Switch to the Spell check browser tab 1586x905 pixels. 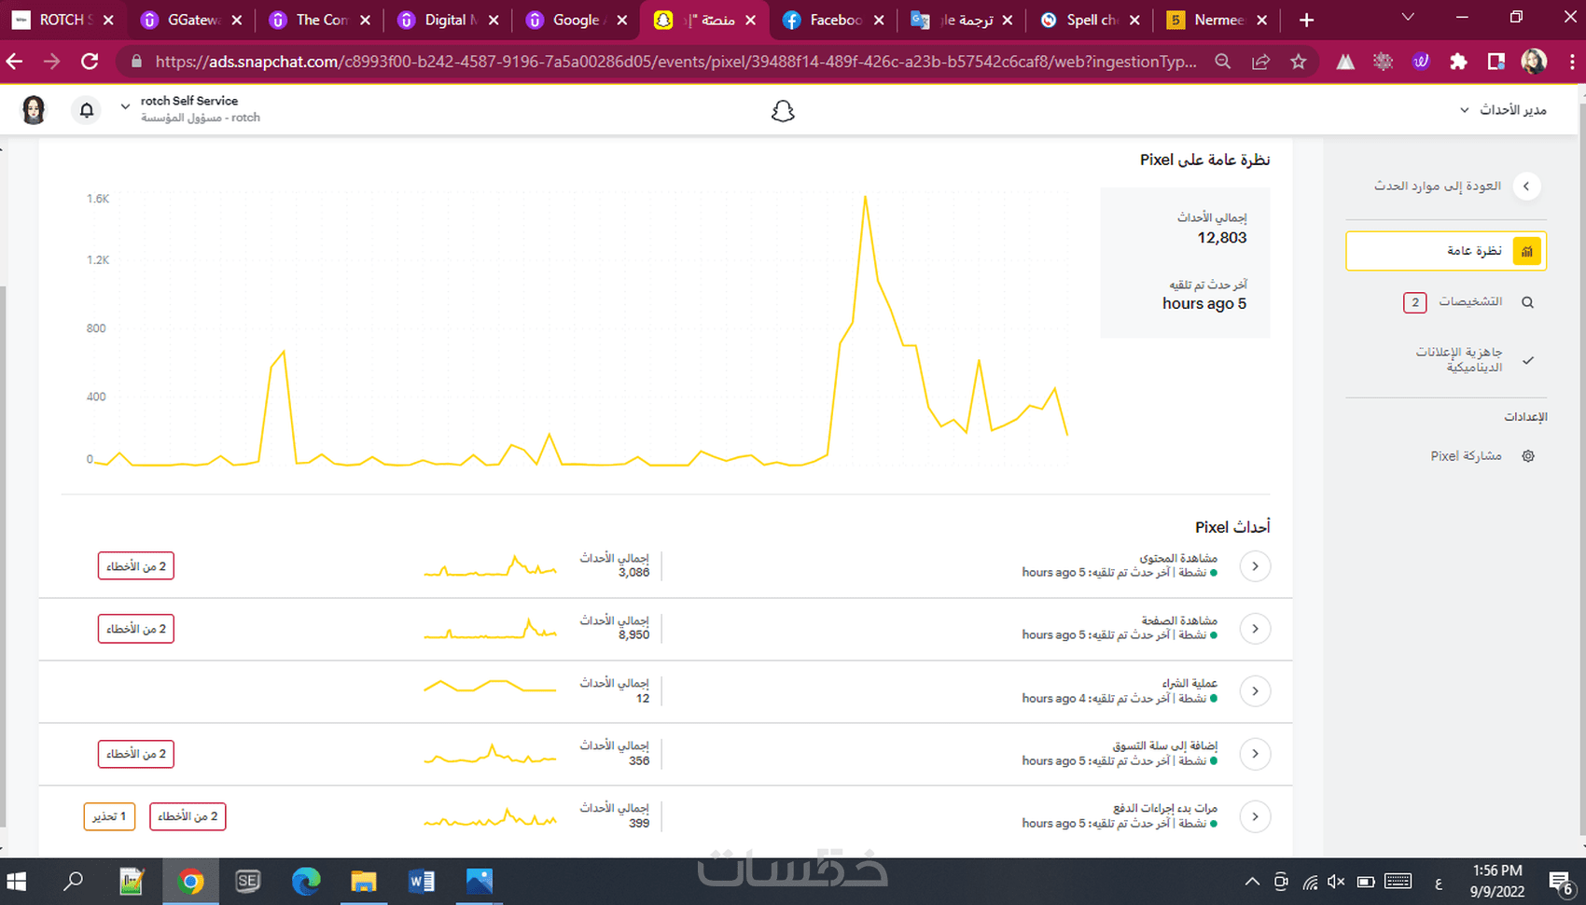click(x=1092, y=20)
